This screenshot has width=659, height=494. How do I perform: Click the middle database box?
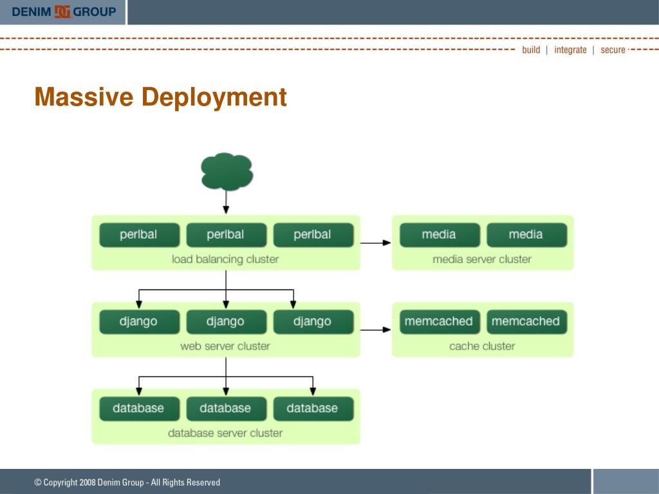[226, 408]
